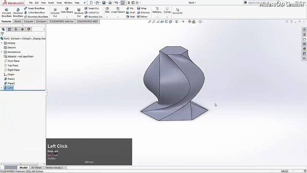Open the Reference Geometry dropdown arrow
The image size is (307, 173).
point(157,17)
